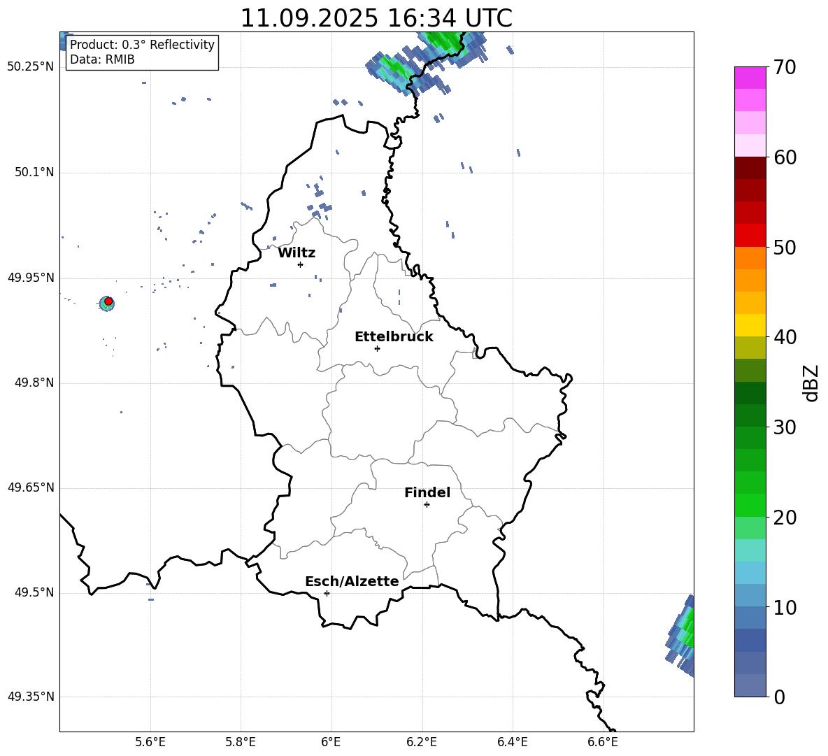Click the 50.25°N latitude label
Screen dimensions: 828x756
click(x=31, y=67)
